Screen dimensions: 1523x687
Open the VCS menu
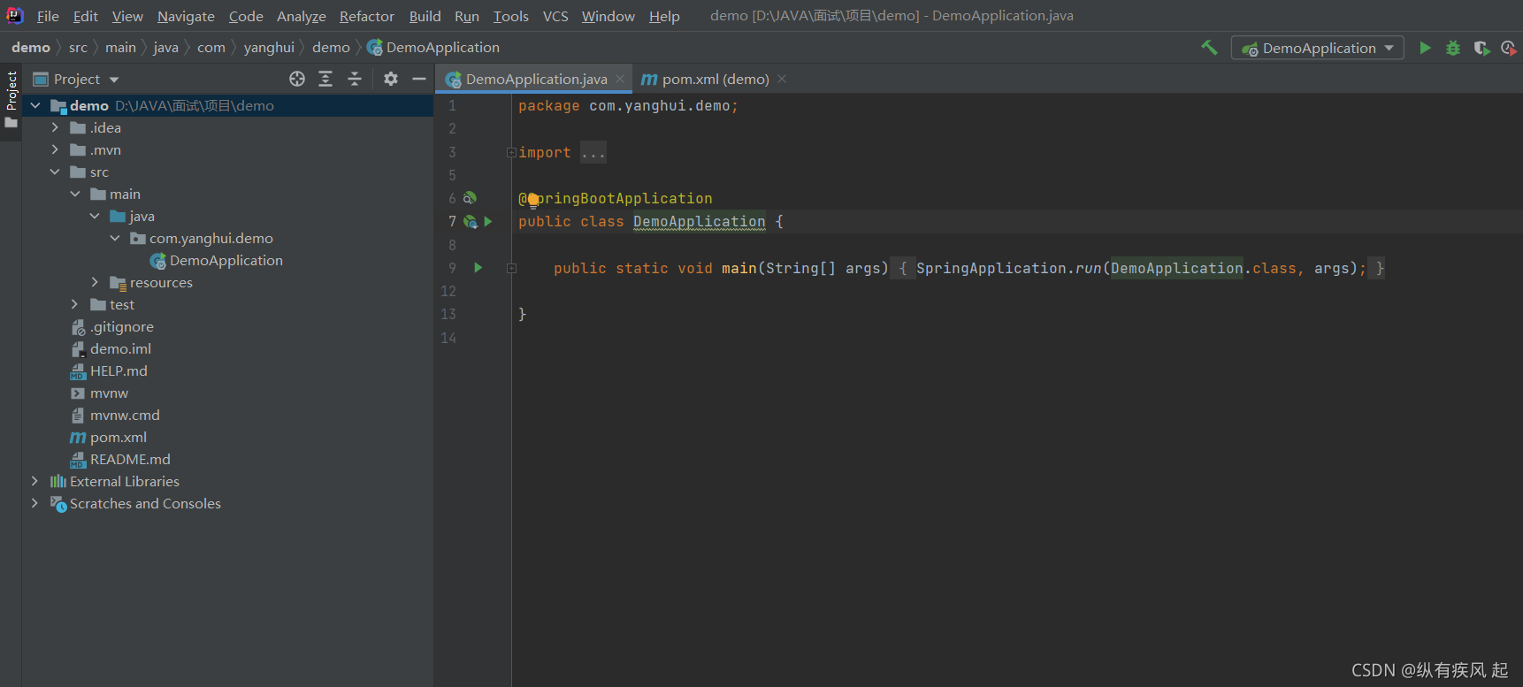click(x=555, y=16)
